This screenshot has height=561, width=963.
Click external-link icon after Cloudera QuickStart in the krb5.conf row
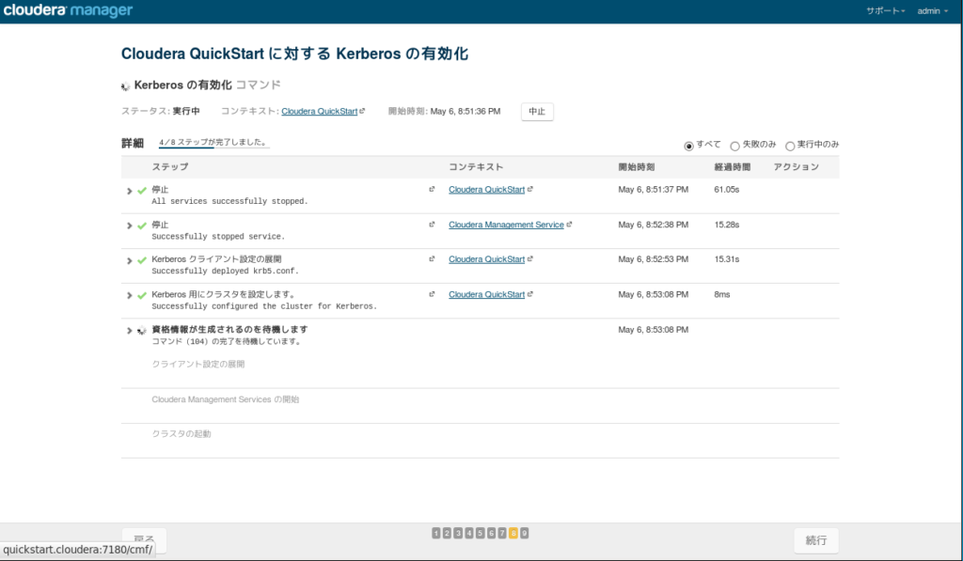(x=530, y=259)
